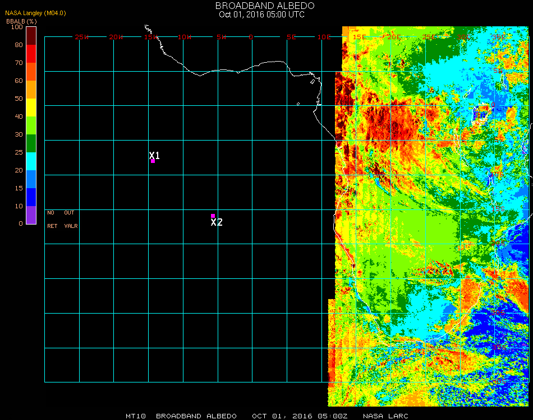Choose the yellow 40–50% legend band

(31, 107)
